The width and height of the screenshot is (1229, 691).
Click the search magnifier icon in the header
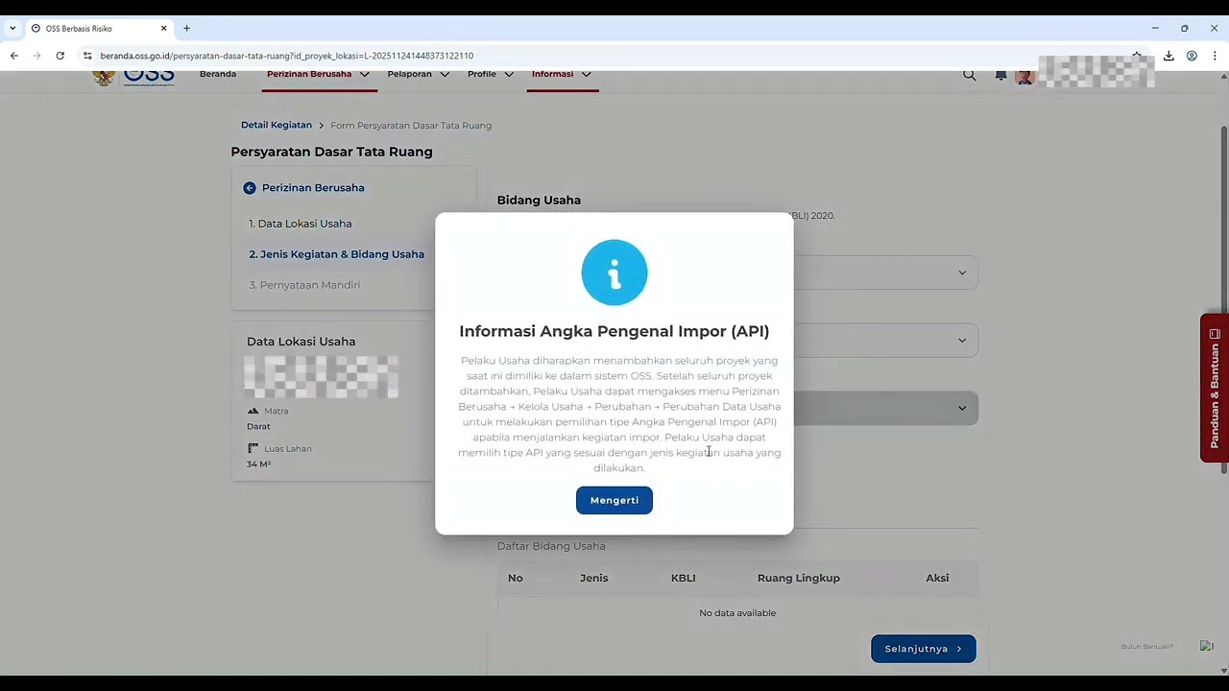tap(970, 75)
